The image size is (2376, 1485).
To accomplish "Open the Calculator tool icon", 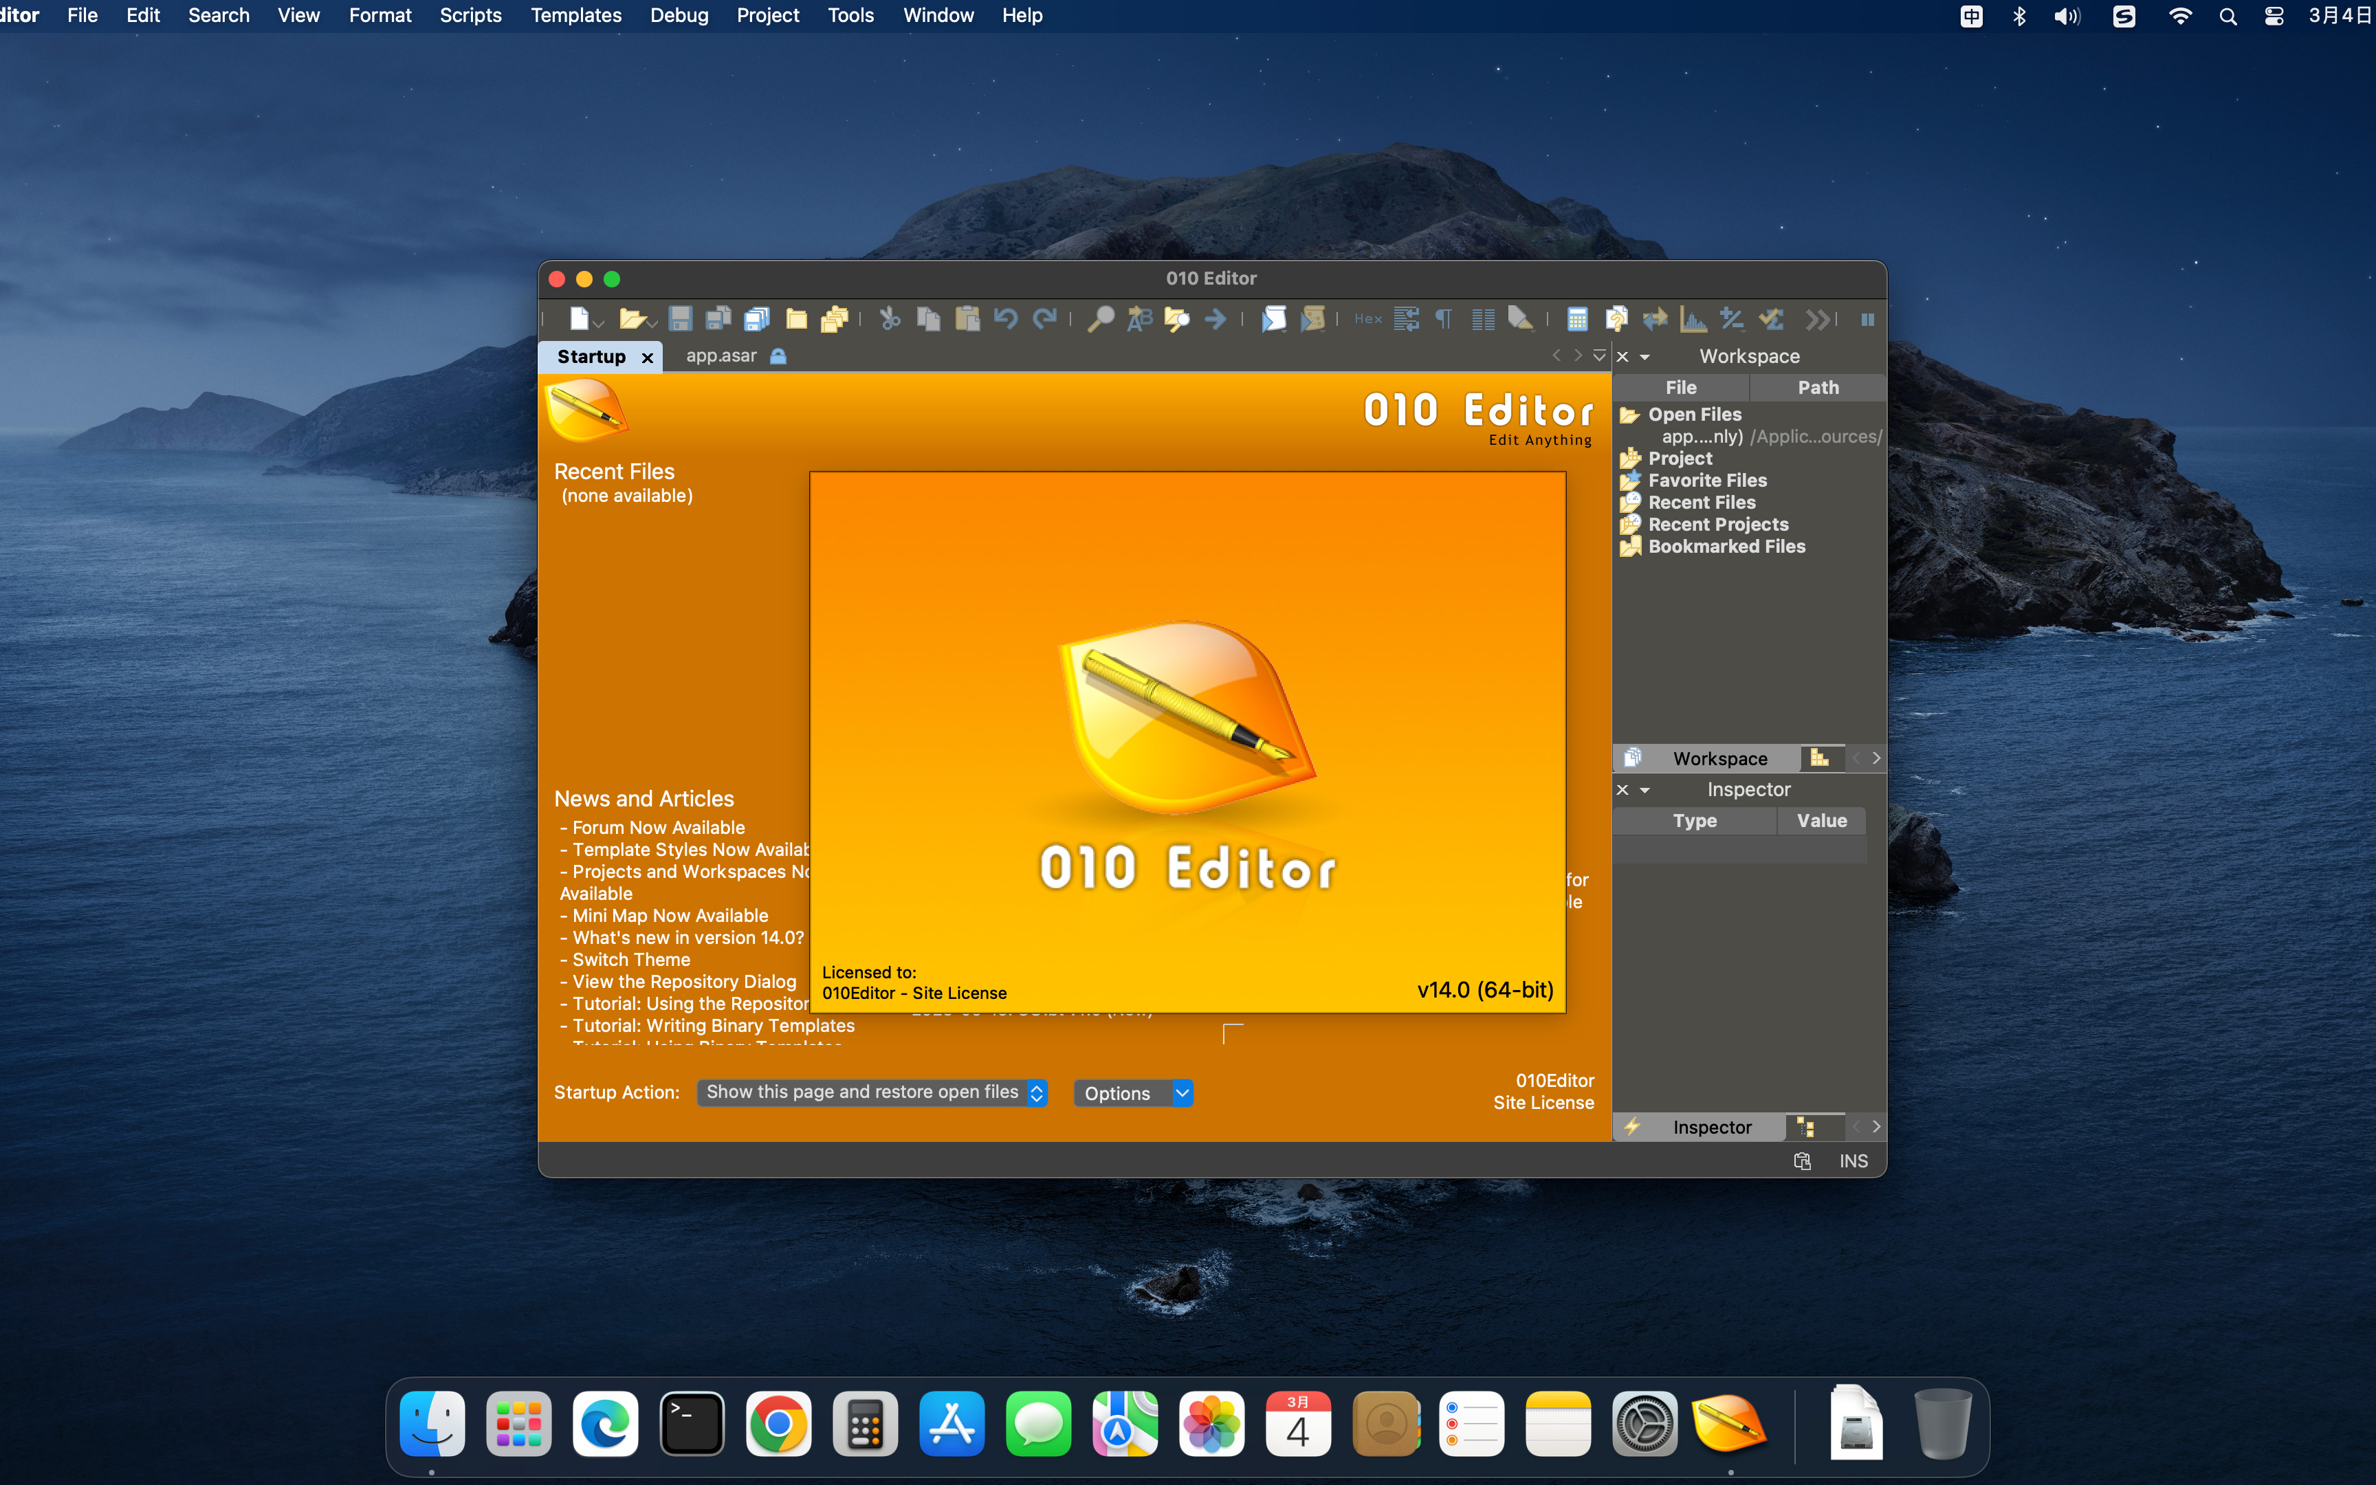I will click(1578, 319).
